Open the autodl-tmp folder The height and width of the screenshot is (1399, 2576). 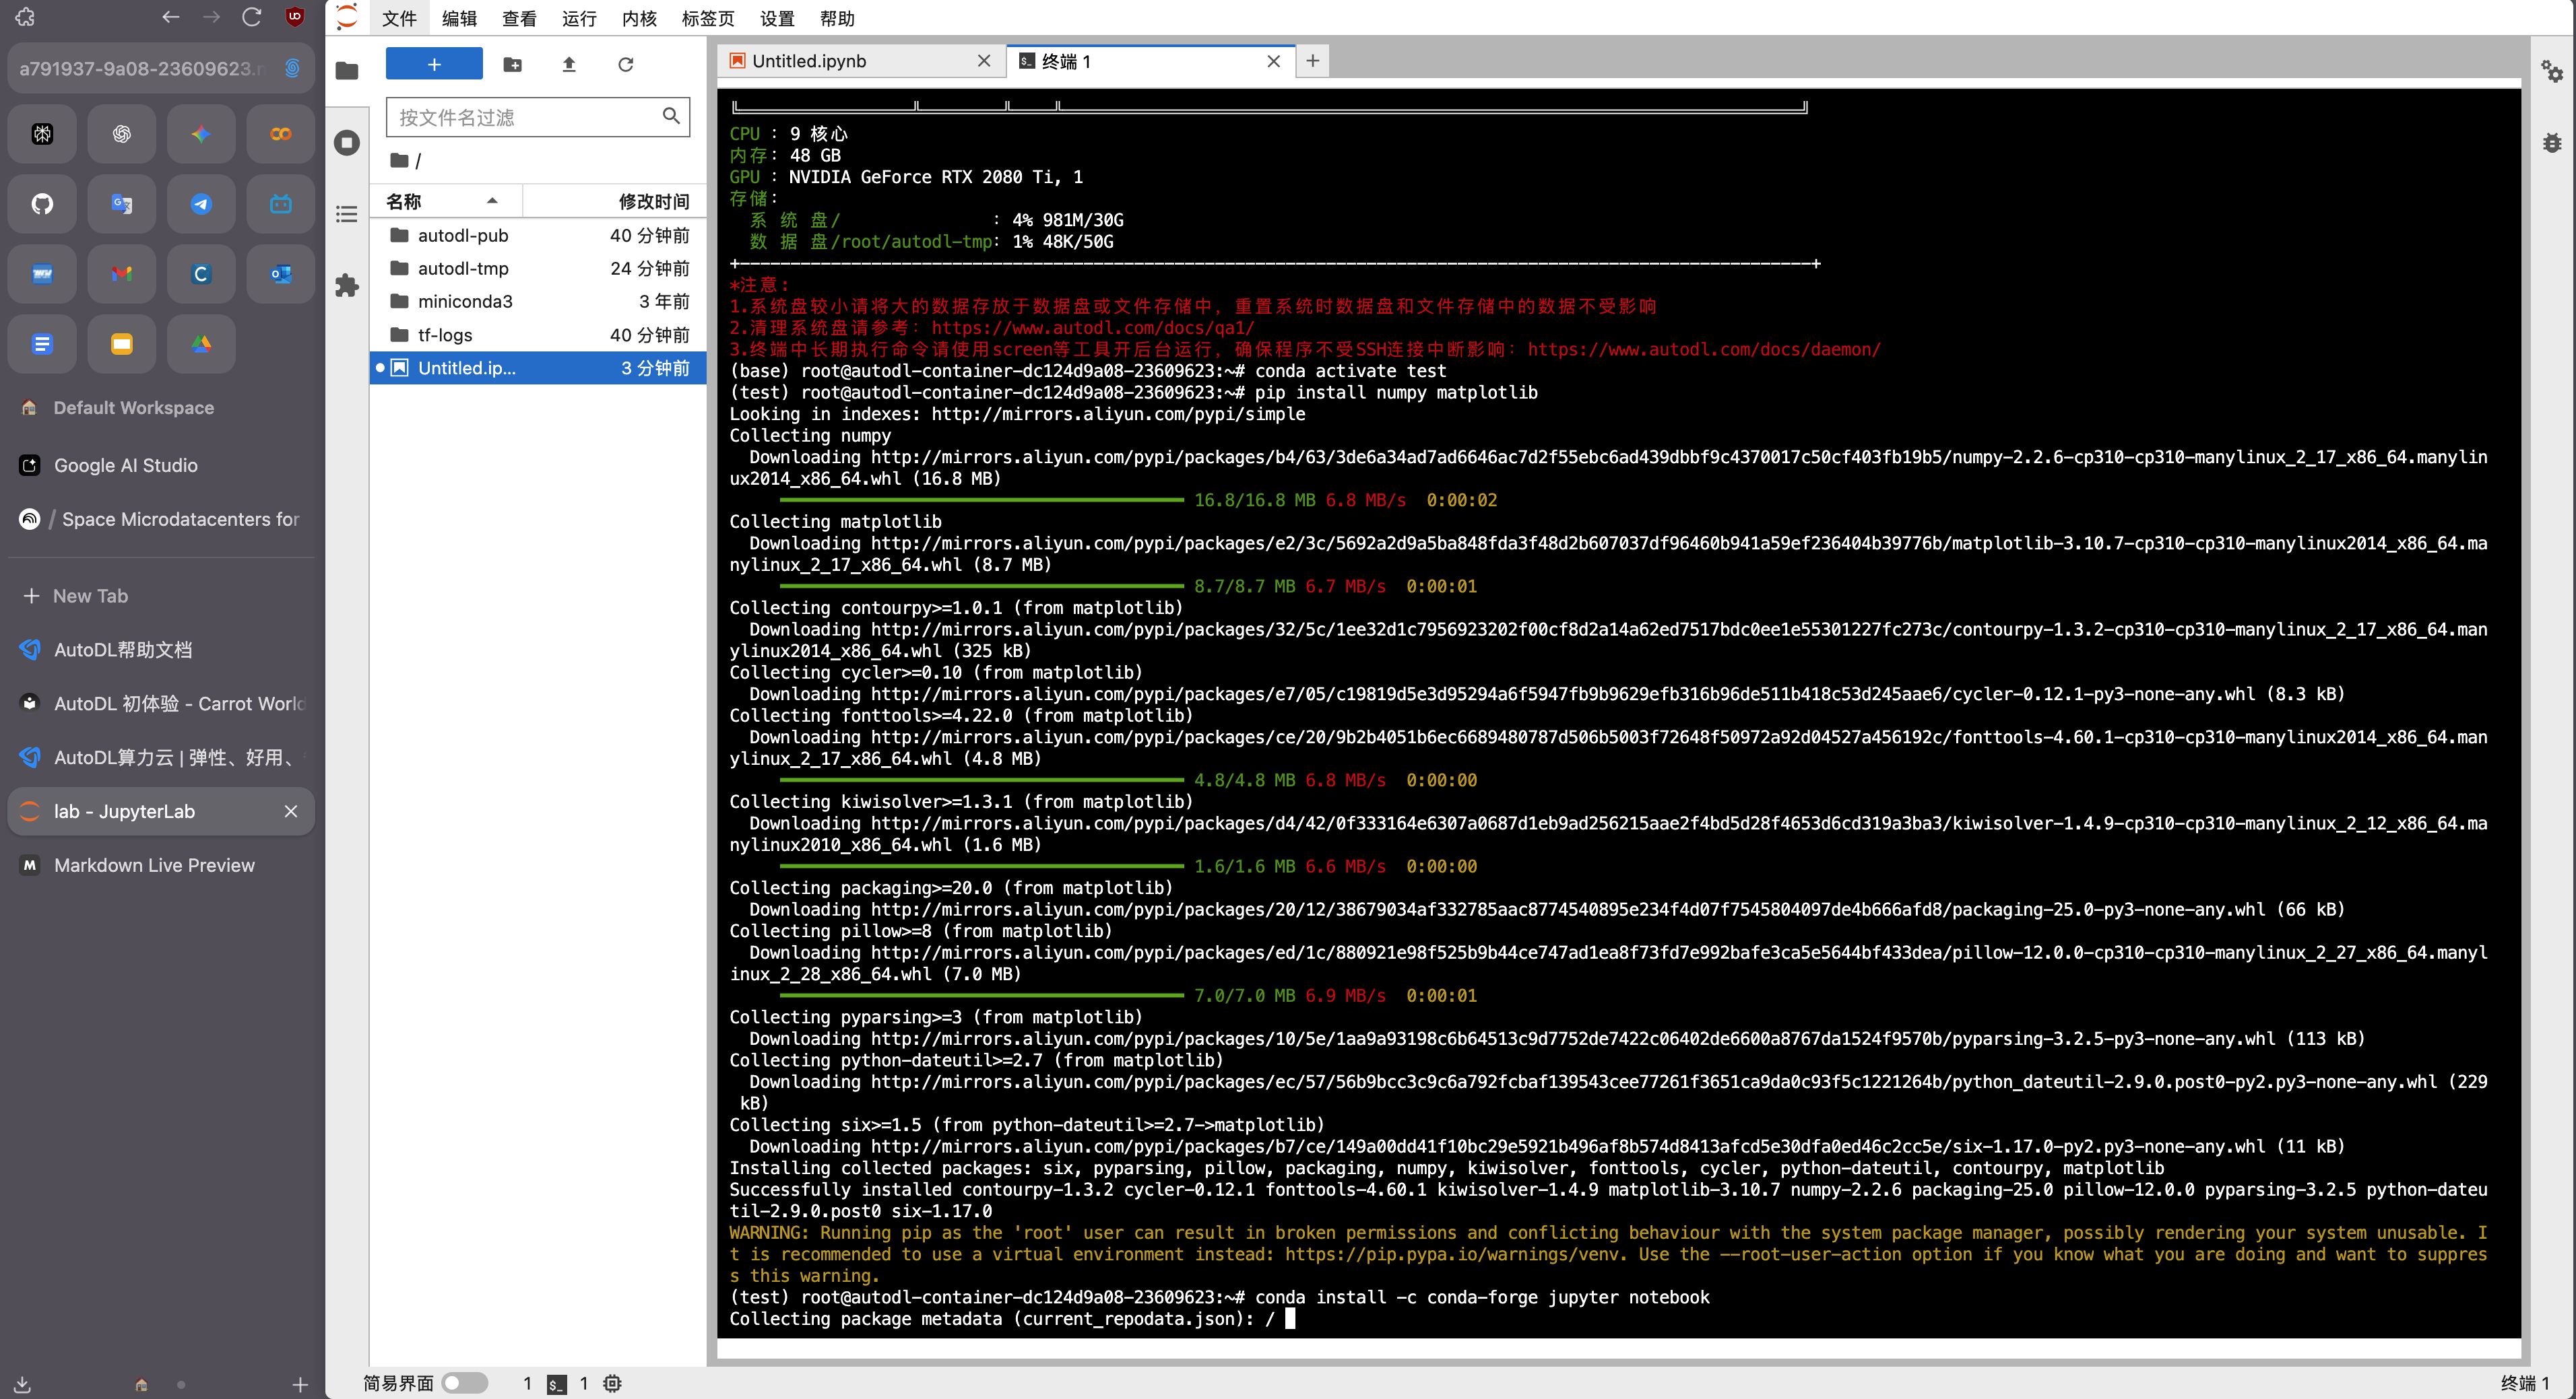point(463,268)
